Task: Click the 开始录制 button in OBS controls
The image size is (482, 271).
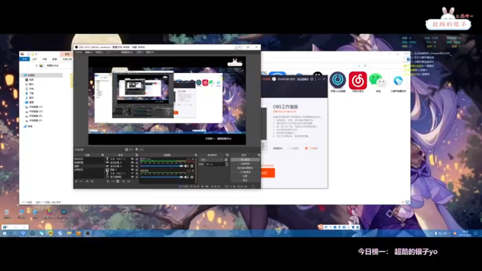Action: 245,164
